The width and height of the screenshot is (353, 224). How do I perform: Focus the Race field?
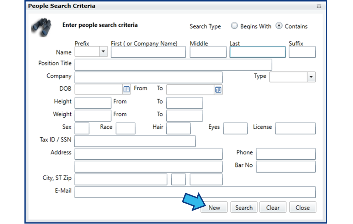[x=126, y=128]
